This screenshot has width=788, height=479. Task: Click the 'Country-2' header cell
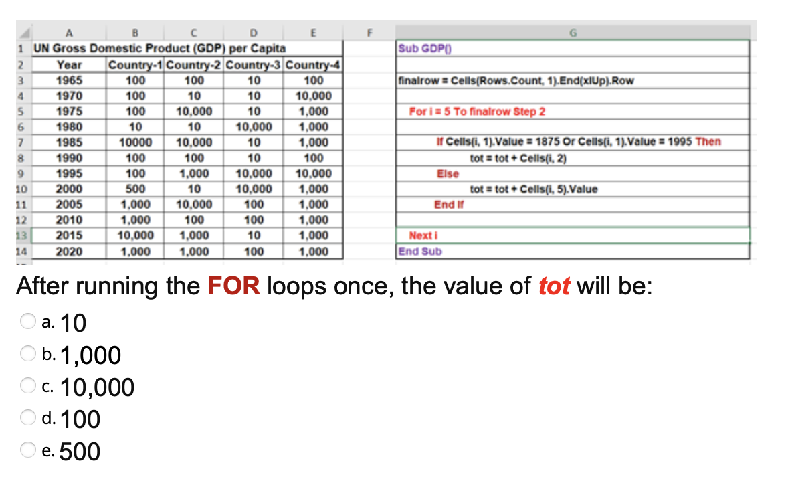(193, 65)
